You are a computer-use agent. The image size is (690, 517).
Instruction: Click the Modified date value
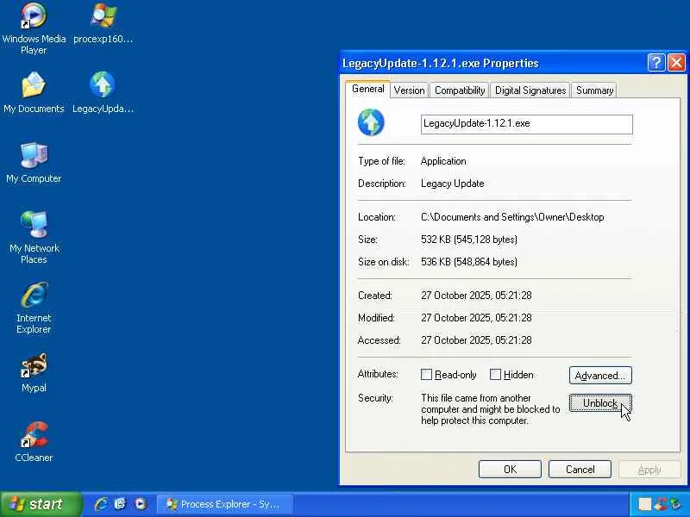[x=476, y=318]
